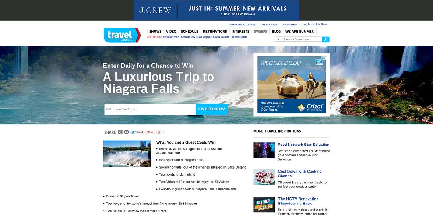Open the Cool Down with Cooking Channel thumbnail
The width and height of the screenshot is (433, 215).
pos(264,177)
